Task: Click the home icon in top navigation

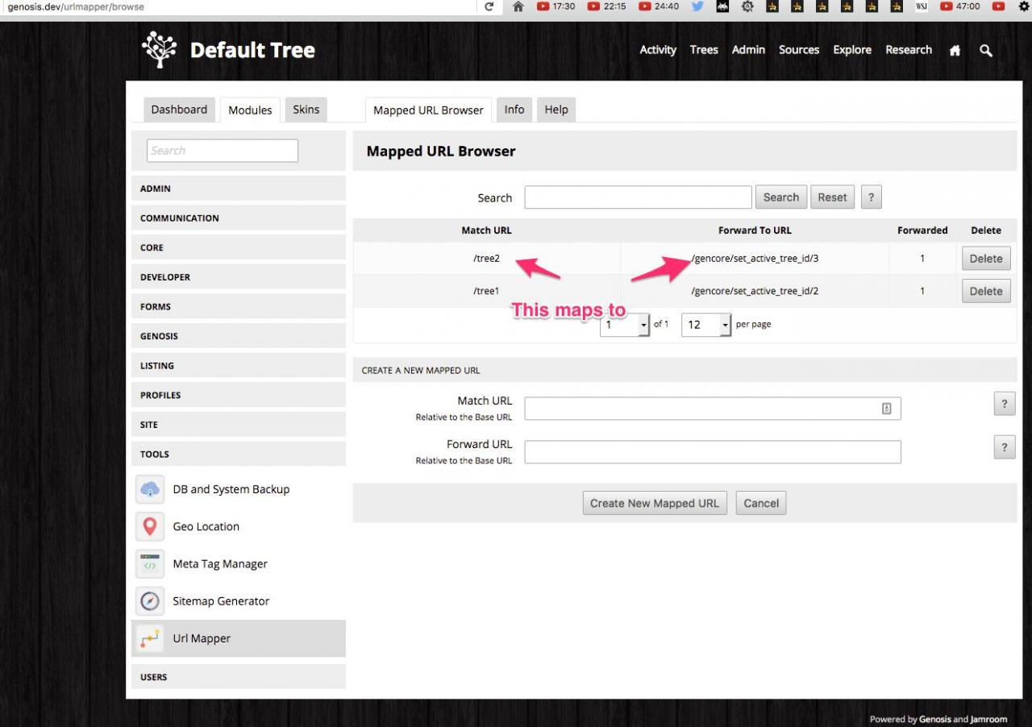Action: click(955, 50)
